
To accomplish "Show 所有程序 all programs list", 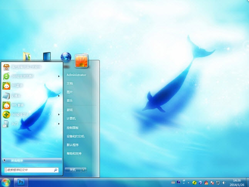I will point(32,160).
